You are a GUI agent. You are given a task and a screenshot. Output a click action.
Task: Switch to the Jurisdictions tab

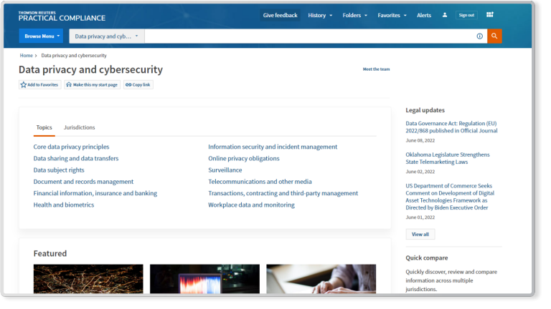(x=79, y=127)
